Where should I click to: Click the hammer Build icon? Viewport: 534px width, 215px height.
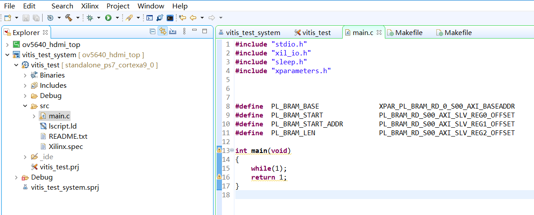point(69,18)
